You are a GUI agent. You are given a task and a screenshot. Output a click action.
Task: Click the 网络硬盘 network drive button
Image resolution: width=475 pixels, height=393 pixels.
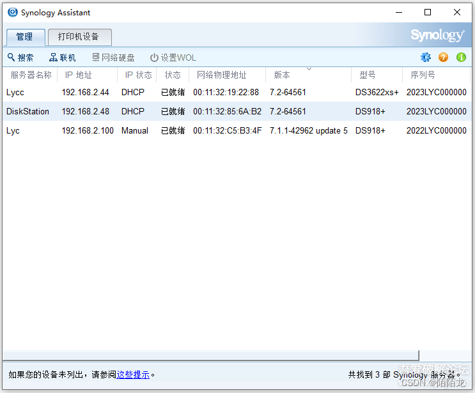coord(113,58)
